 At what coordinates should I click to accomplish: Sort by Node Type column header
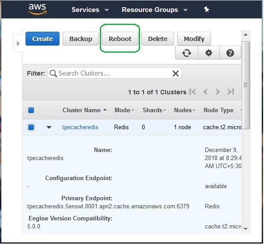[x=218, y=110]
